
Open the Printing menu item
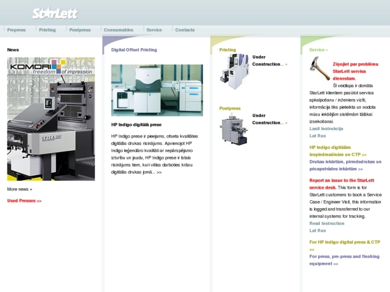coord(47,30)
